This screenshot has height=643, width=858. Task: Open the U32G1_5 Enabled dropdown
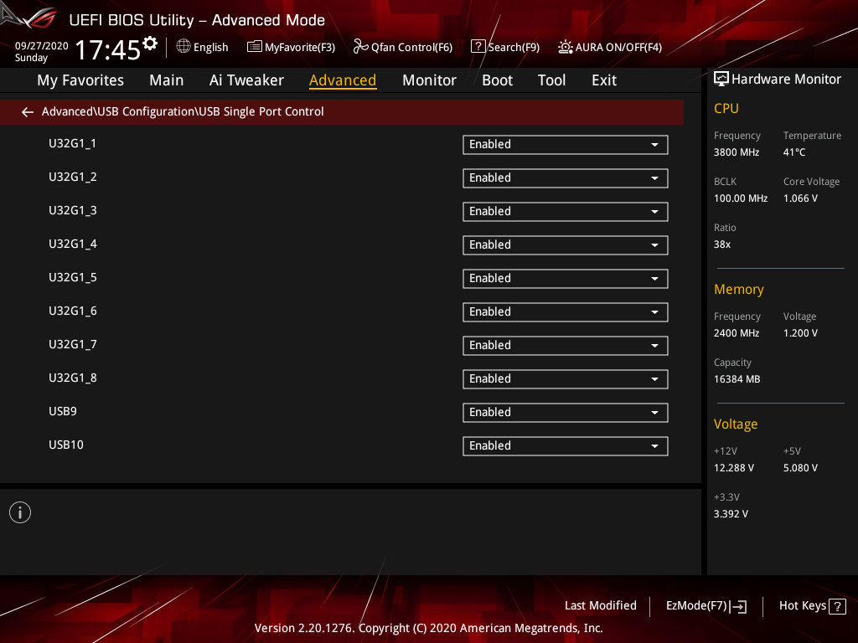[x=566, y=279]
